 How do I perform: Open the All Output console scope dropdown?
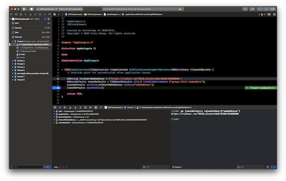(x=177, y=167)
